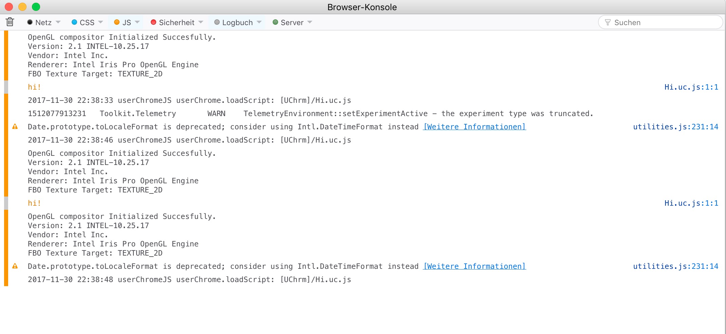The image size is (726, 334).
Task: Click the trash icon to clear console
Action: (x=10, y=22)
